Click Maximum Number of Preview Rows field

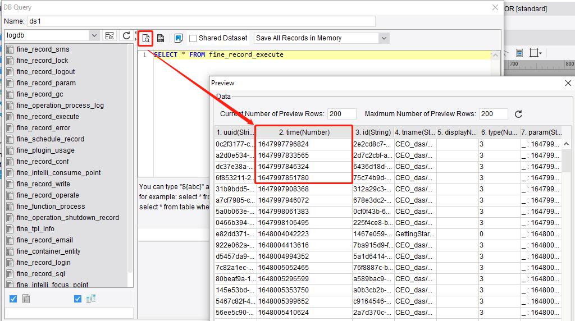pyautogui.click(x=493, y=114)
